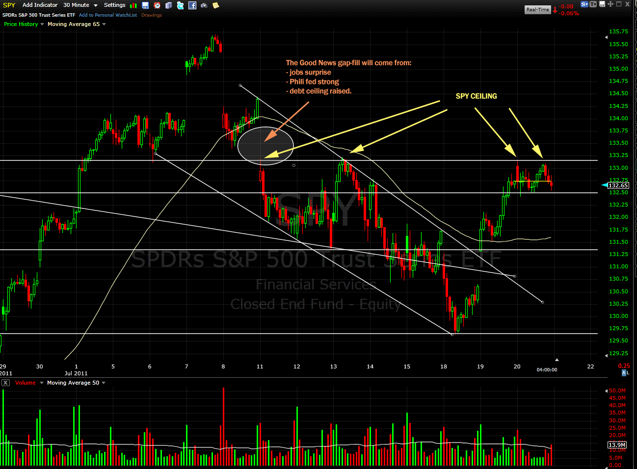The height and width of the screenshot is (469, 637).
Task: Click the 50.0M volume axis label
Action: (617, 391)
